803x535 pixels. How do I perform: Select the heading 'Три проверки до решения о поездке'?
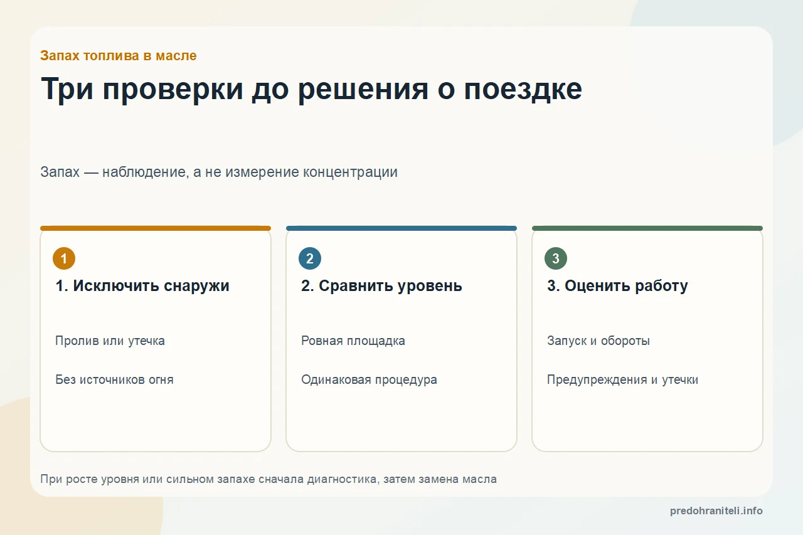click(311, 90)
